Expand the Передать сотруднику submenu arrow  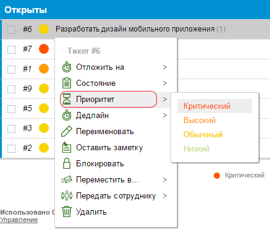[164, 196]
